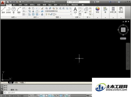Open the Autodesk 360 ribbon tab
131x97 pixels.
[x=64, y=5]
